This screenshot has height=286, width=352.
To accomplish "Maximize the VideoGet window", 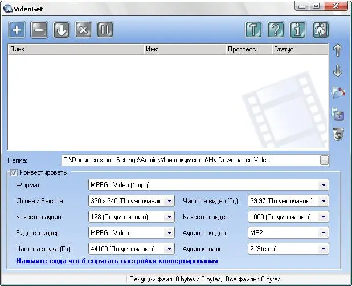I will (316, 6).
